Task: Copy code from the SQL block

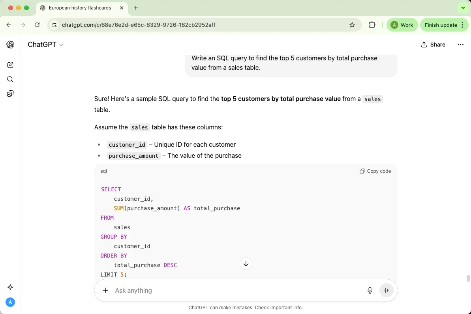Action: [375, 171]
